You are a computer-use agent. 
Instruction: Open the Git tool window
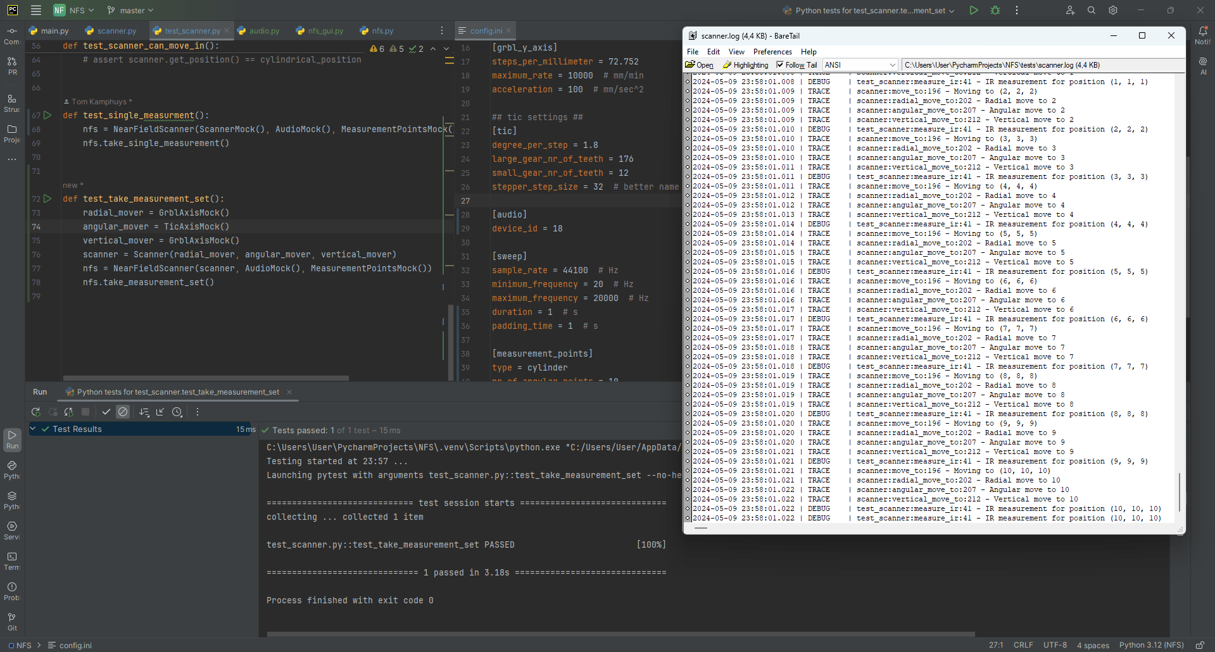pyautogui.click(x=12, y=622)
